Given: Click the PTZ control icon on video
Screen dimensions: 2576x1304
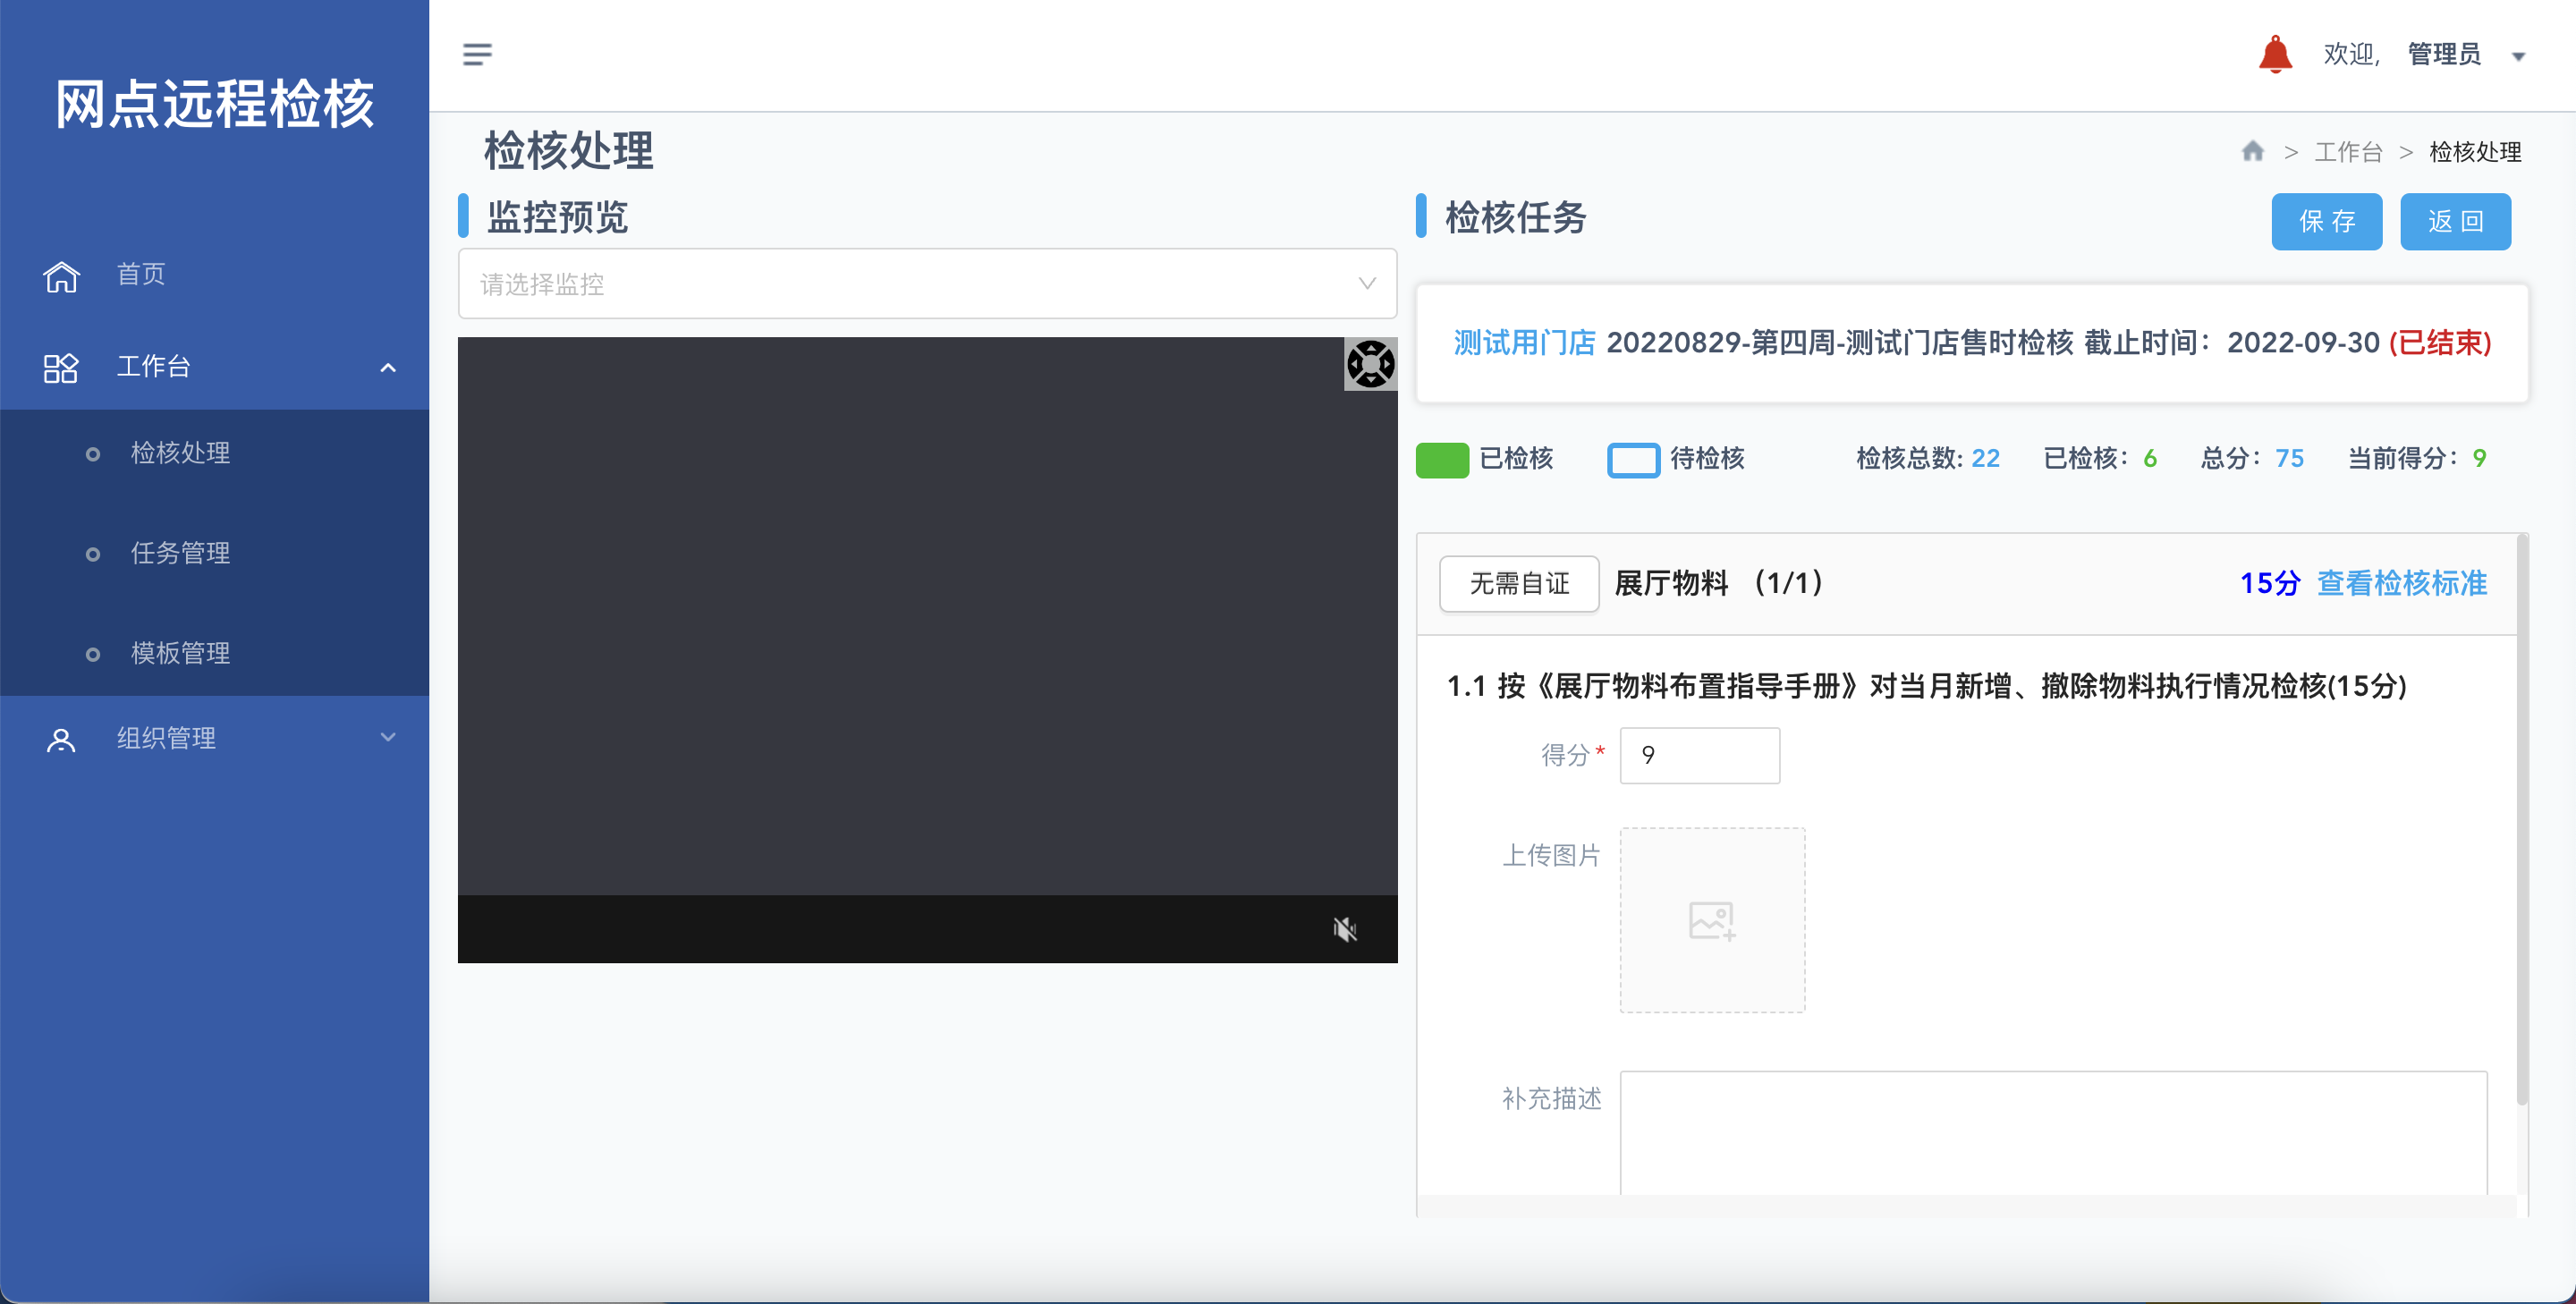Looking at the screenshot, I should tap(1370, 364).
